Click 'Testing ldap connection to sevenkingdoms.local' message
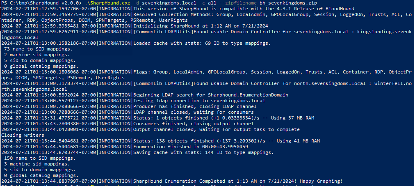This screenshot has width=415, height=186. click(x=199, y=100)
